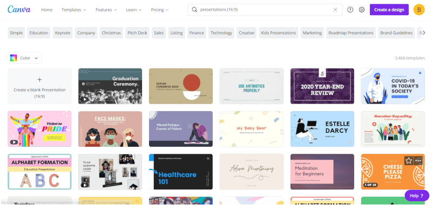Expand the Templates menu
Viewport: 432px width, 205px height.
point(74,10)
